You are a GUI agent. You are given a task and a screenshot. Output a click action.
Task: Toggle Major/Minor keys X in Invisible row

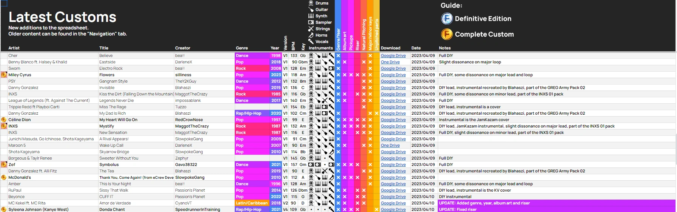pos(370,88)
